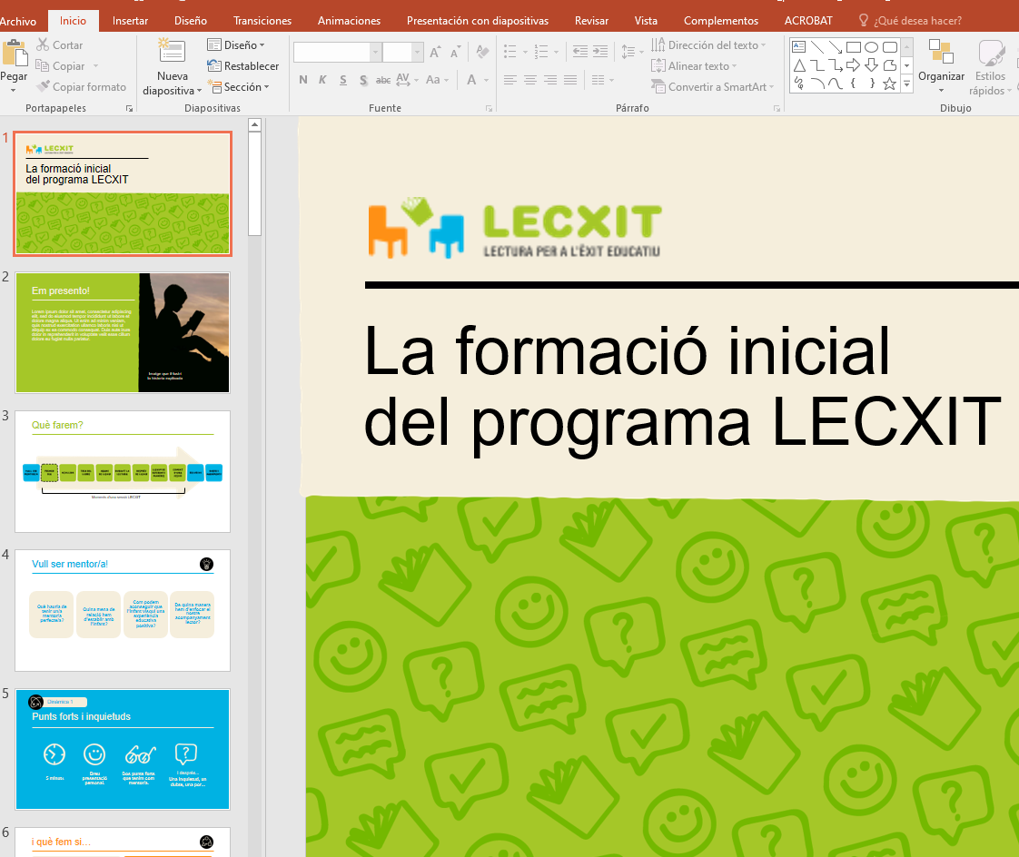Click the Restablecer slide button

click(x=242, y=66)
